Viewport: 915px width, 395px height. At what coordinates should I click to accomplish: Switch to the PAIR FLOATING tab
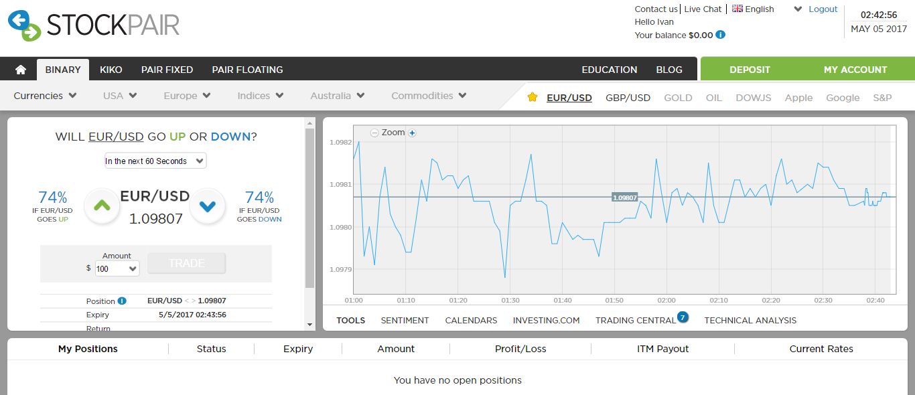point(247,70)
